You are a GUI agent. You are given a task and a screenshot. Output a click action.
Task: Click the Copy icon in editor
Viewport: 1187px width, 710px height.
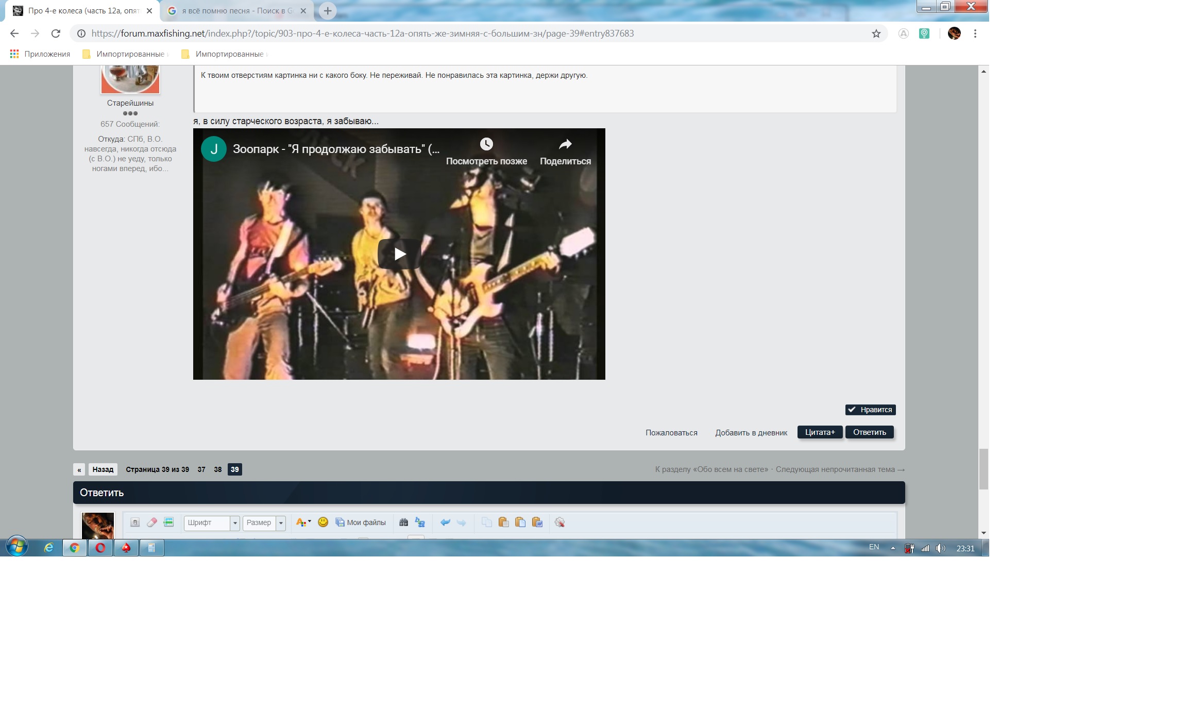click(487, 522)
